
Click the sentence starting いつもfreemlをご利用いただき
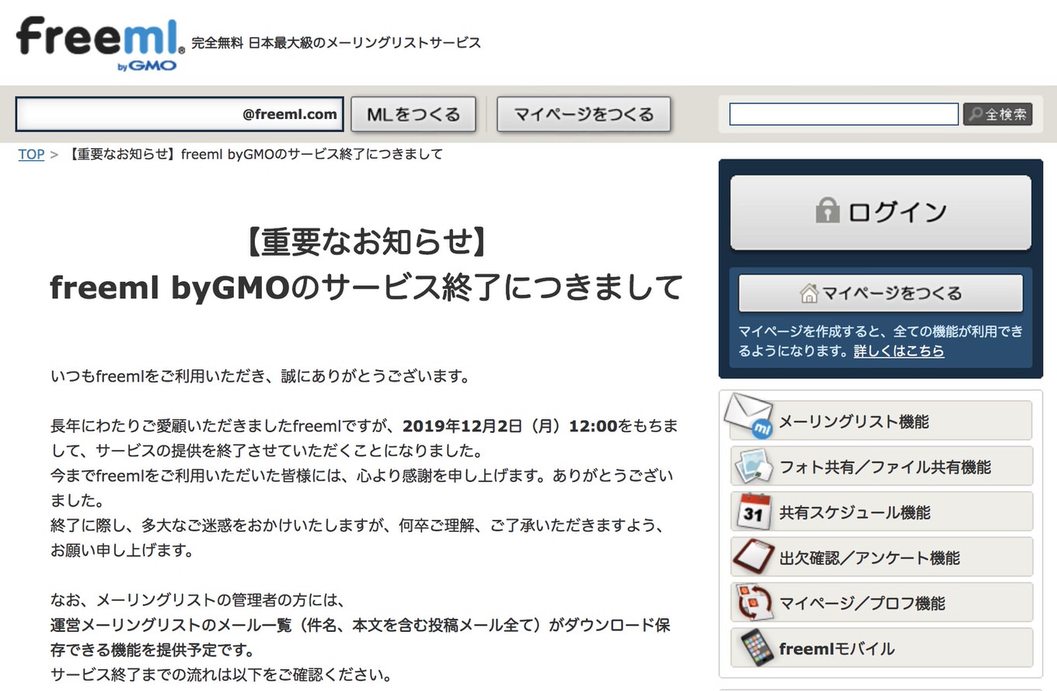(x=260, y=377)
